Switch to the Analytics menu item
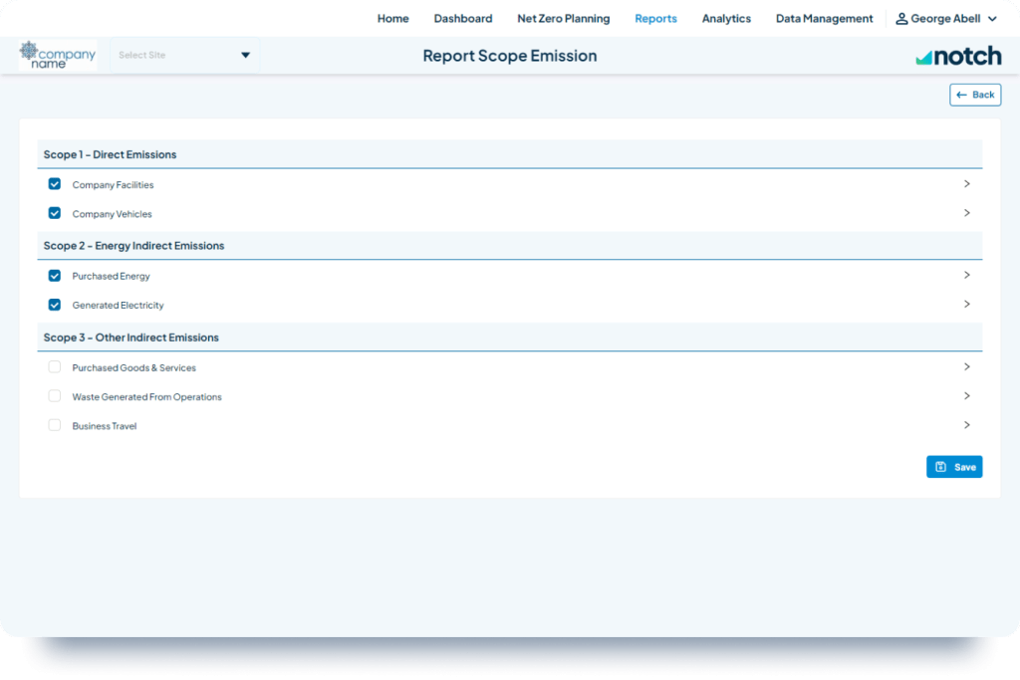Image resolution: width=1020 pixels, height=680 pixels. coord(726,19)
